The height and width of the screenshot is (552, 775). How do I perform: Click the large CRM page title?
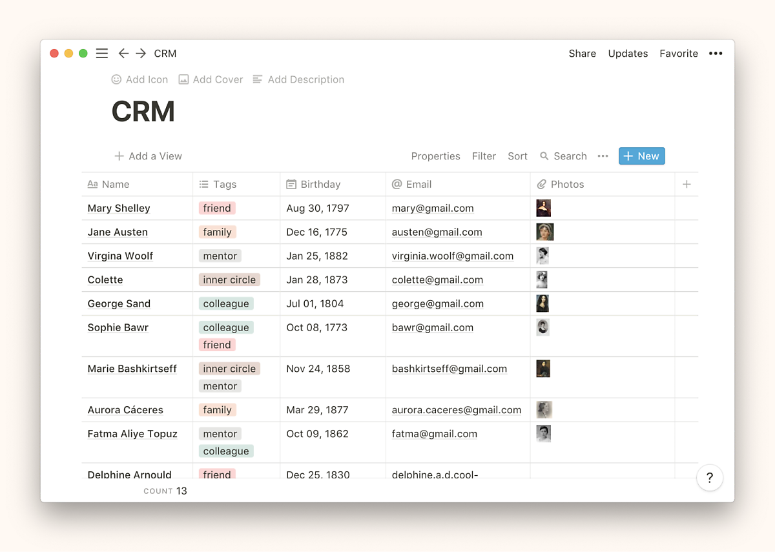coord(143,112)
